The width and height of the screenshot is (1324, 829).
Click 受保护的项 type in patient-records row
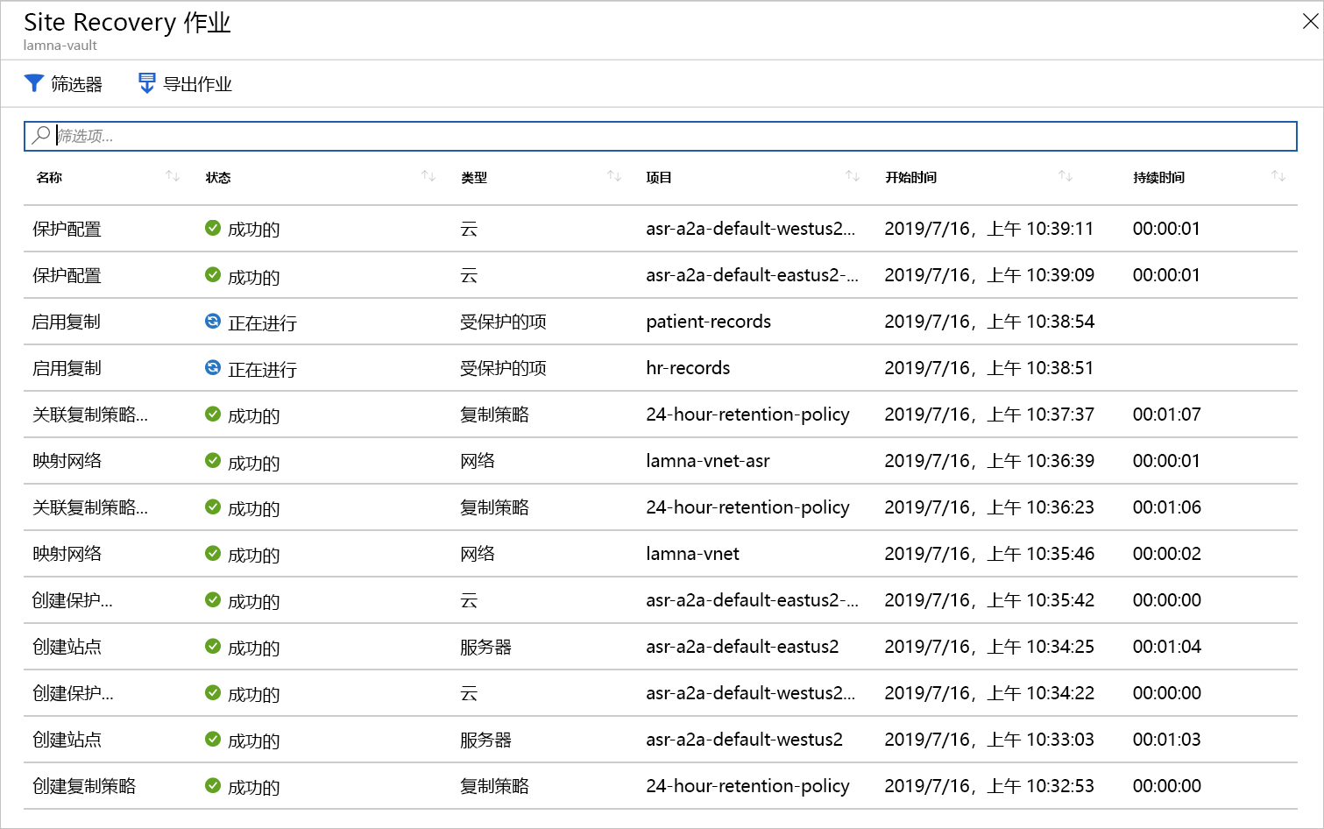click(x=503, y=322)
